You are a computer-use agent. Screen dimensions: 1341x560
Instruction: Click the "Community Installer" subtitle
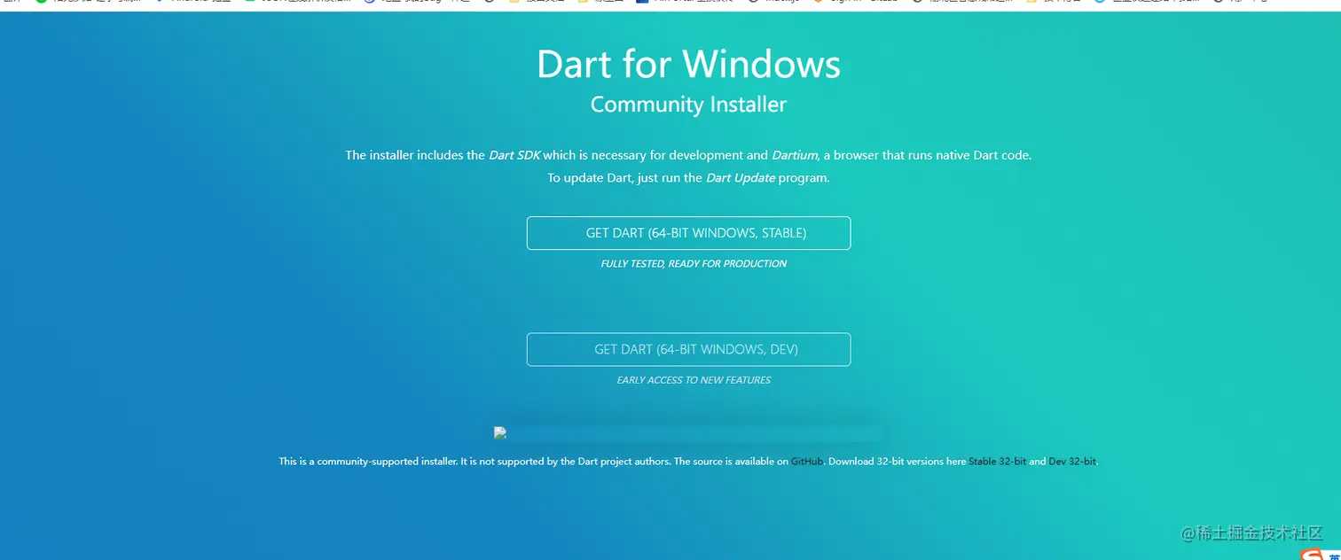click(688, 105)
